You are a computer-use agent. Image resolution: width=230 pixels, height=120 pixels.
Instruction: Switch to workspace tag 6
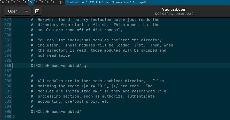(36, 2)
